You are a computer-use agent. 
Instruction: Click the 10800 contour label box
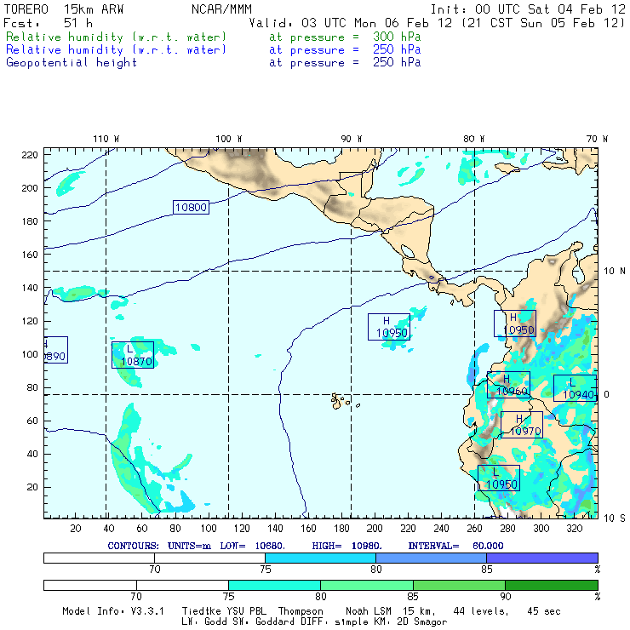192,208
